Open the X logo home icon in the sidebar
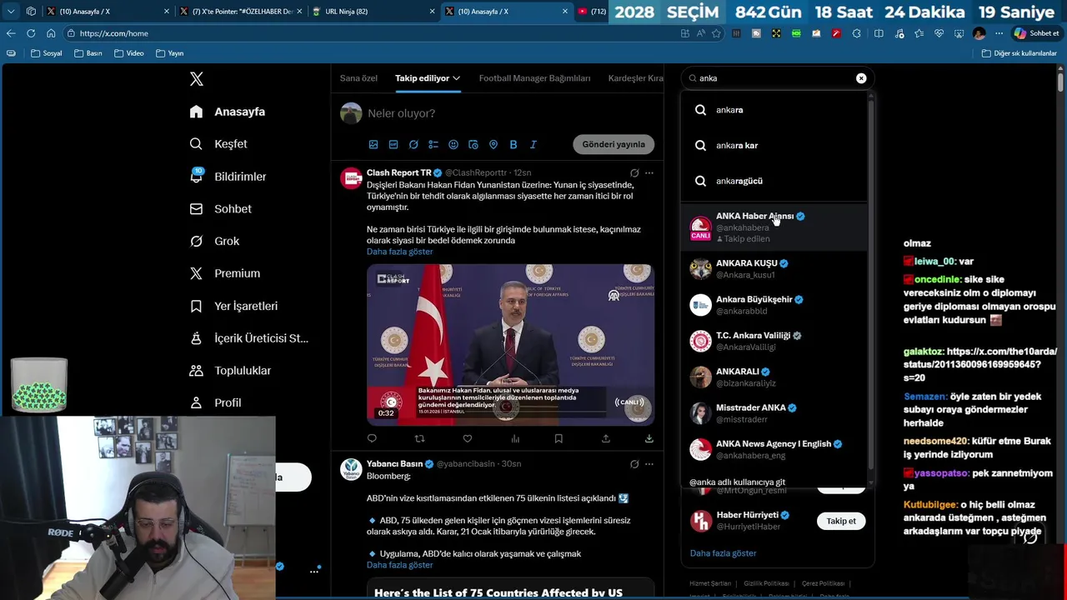 tap(196, 79)
